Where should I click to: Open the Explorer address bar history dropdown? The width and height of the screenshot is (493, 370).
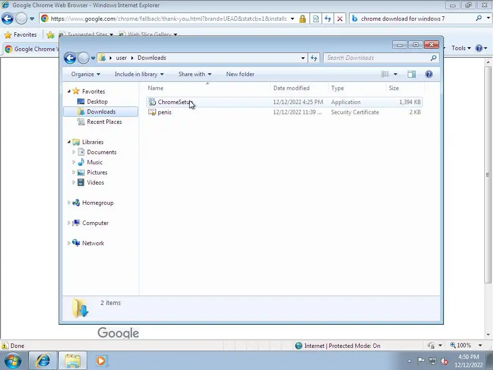(x=303, y=58)
